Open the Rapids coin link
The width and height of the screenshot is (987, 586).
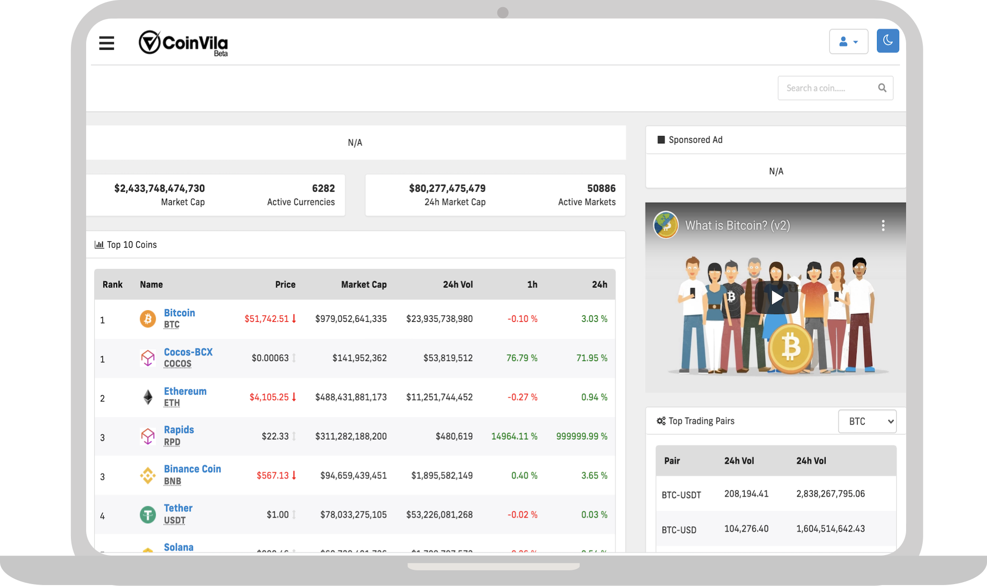pos(179,430)
